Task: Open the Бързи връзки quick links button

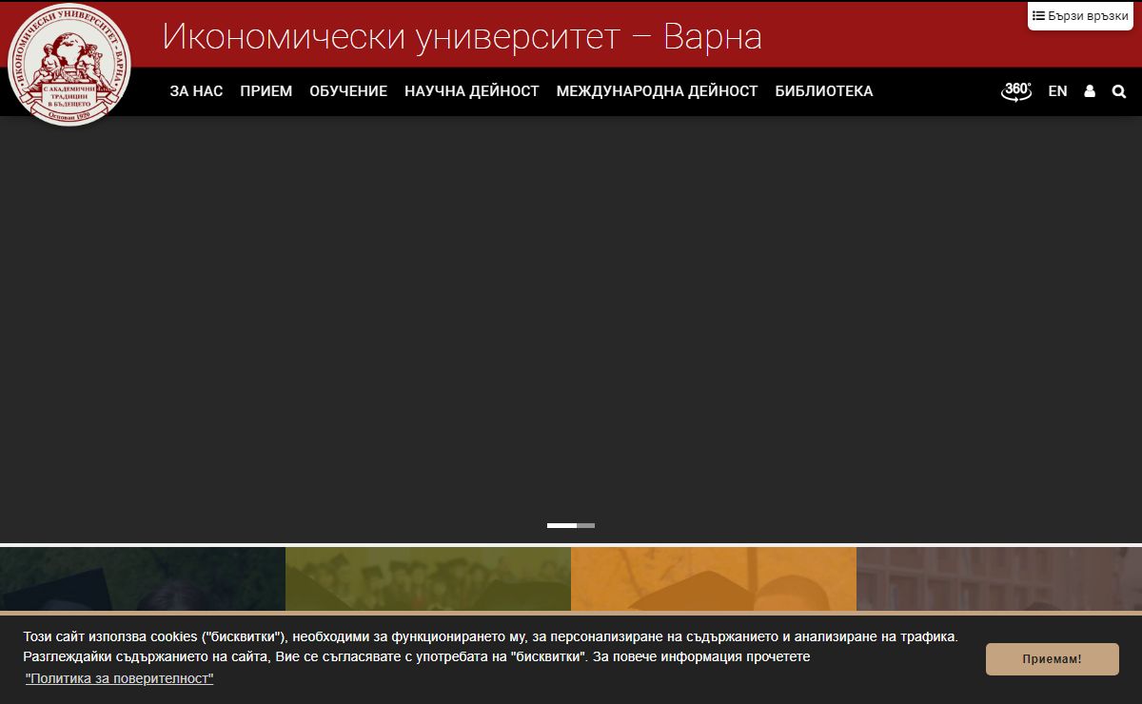Action: point(1080,16)
